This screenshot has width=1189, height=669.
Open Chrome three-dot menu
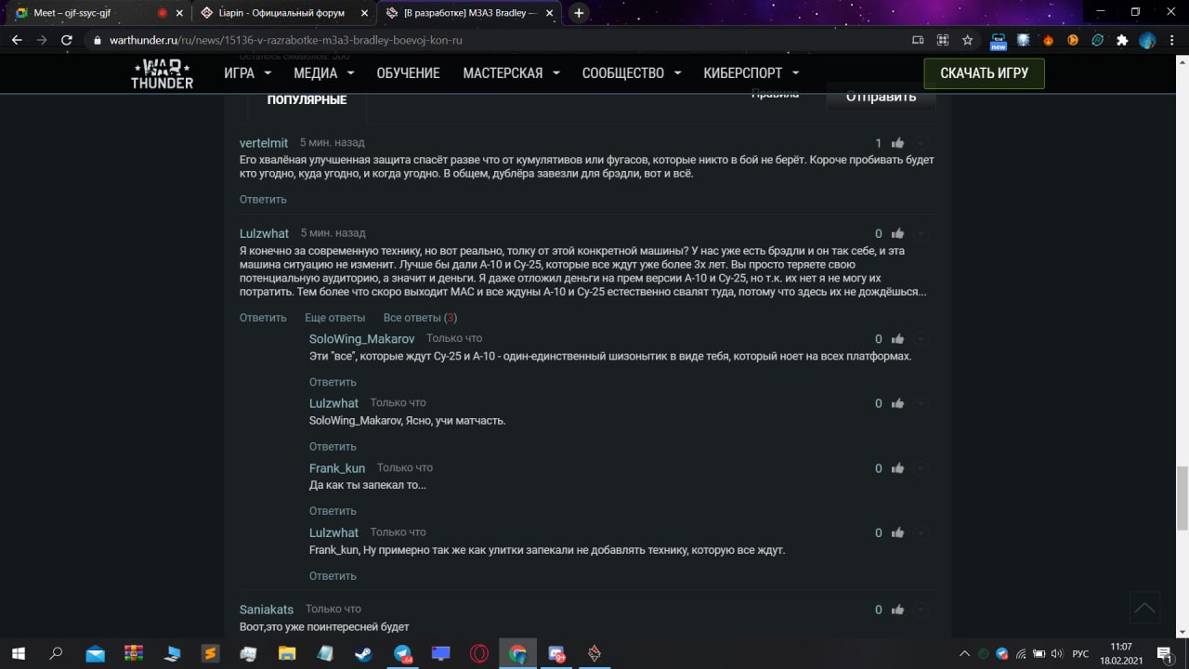1172,40
